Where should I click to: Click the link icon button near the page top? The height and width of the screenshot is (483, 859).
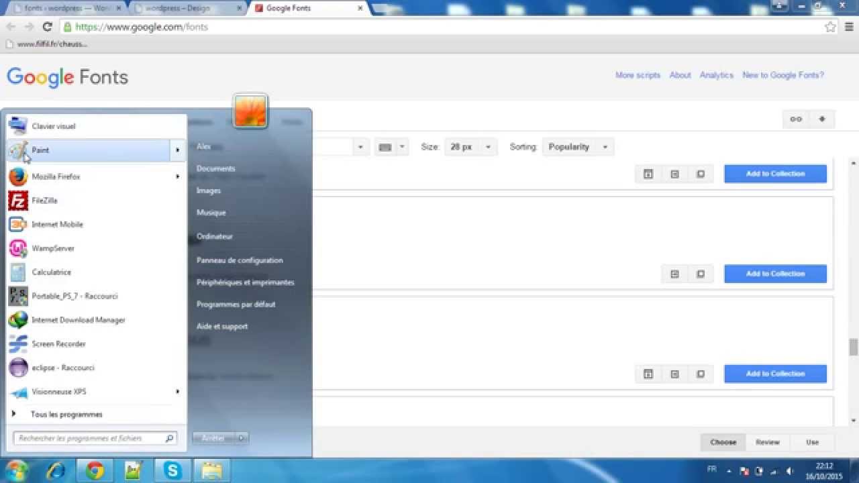tap(796, 119)
